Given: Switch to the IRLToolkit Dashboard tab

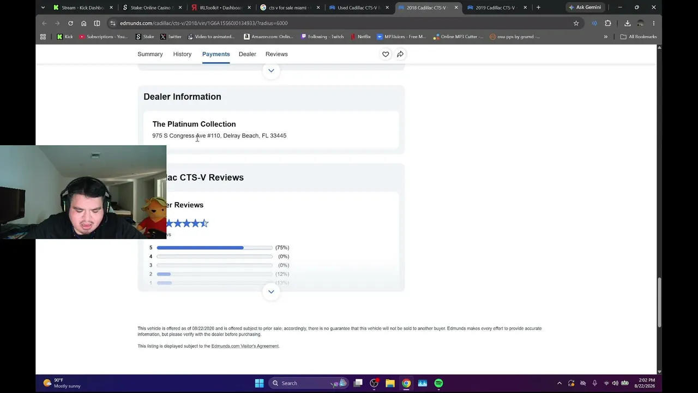Looking at the screenshot, I should pyautogui.click(x=221, y=8).
